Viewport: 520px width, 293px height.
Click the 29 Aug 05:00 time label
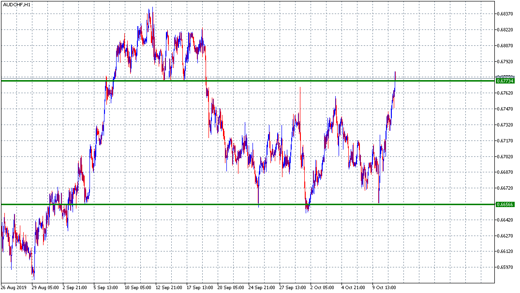tap(45, 287)
